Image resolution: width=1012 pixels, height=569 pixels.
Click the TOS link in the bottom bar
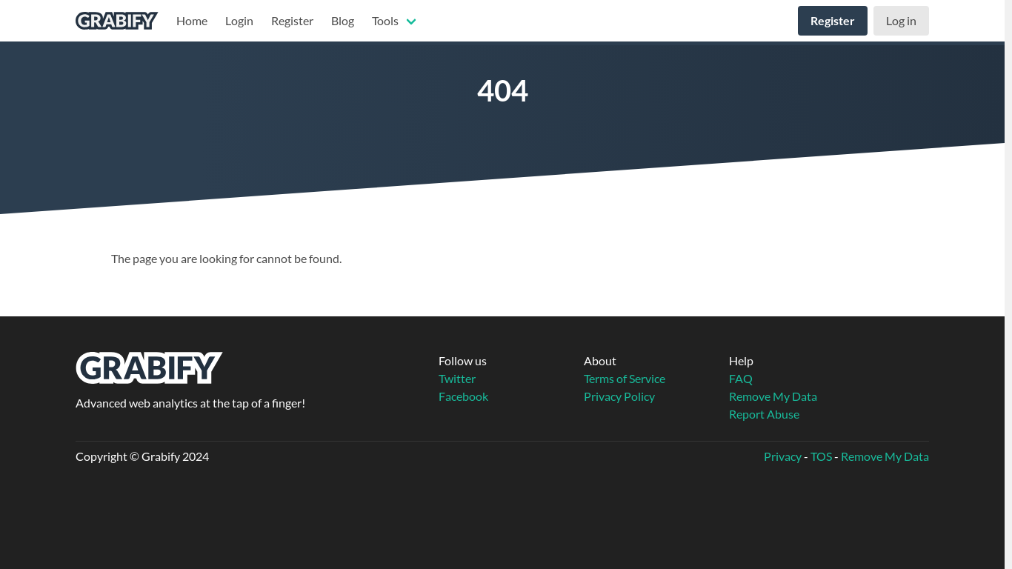click(x=821, y=456)
